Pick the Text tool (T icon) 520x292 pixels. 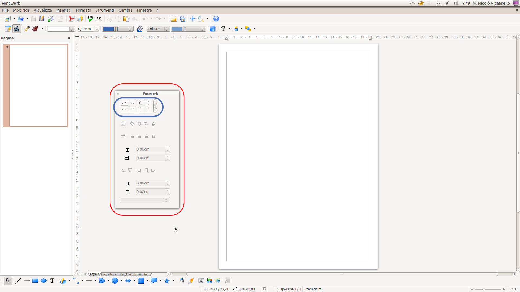coord(52,281)
